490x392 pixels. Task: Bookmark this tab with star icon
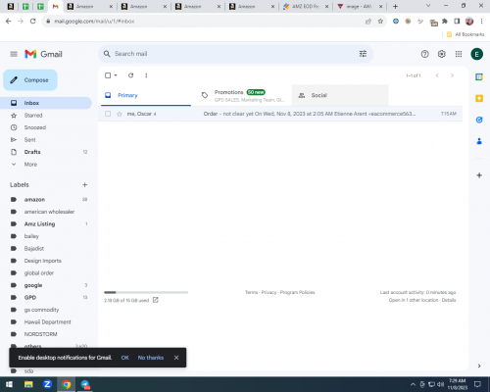(x=380, y=22)
